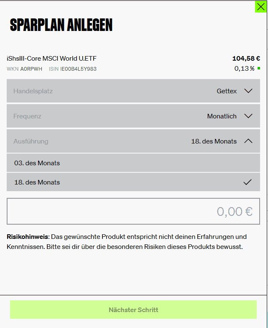Image resolution: width=268 pixels, height=328 pixels.
Task: Focus the 0,00 € amount input field
Action: pos(133,211)
